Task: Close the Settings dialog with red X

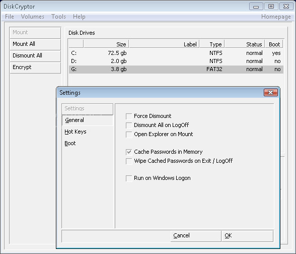Action: pyautogui.click(x=271, y=92)
